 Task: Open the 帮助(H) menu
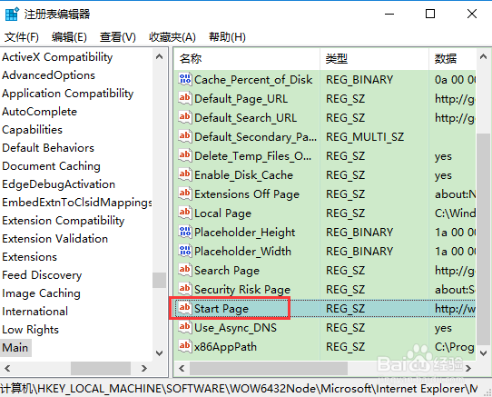(227, 37)
